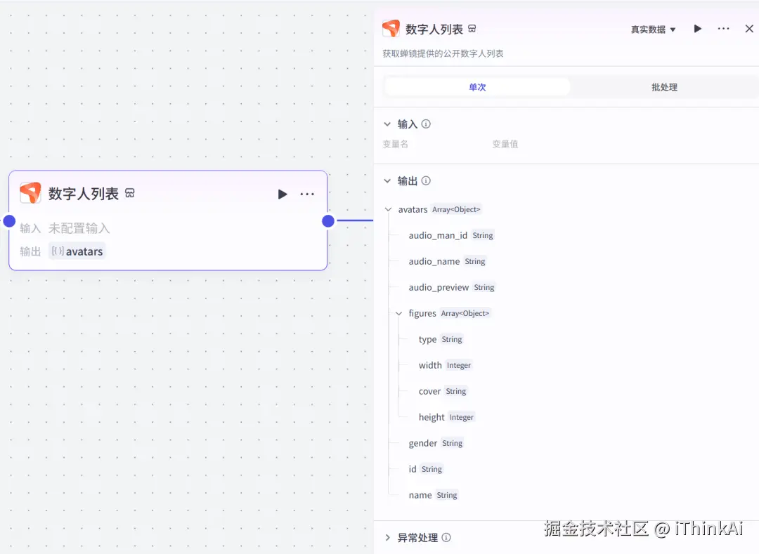Expand the 异常处理 section
The width and height of the screenshot is (759, 554).
tap(387, 537)
